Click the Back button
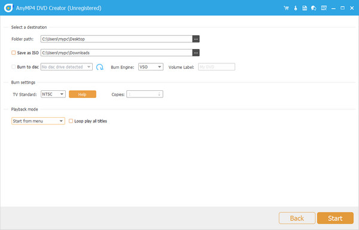This screenshot has width=359, height=230. (x=297, y=218)
